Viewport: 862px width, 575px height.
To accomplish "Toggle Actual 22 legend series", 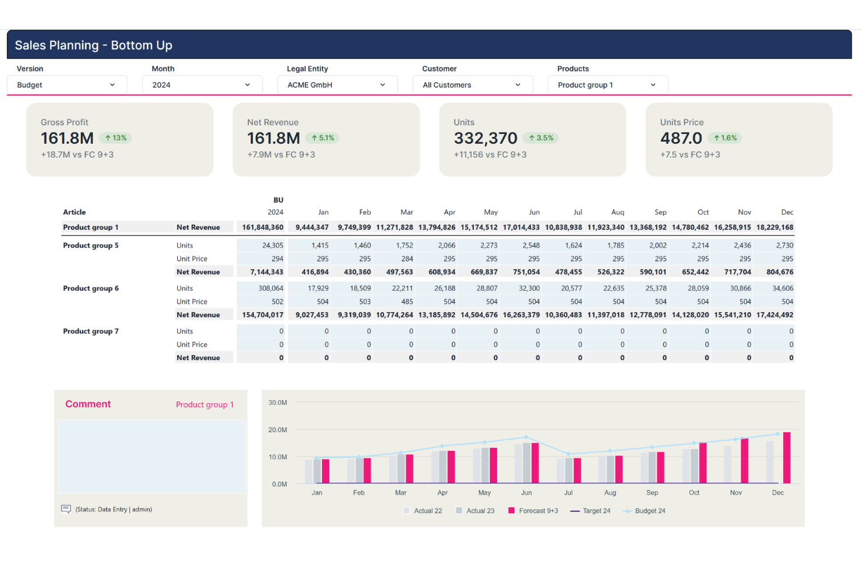I will [423, 511].
